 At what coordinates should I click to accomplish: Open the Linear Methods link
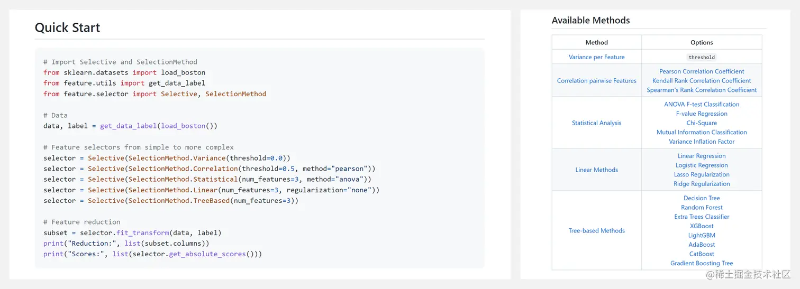coord(596,170)
